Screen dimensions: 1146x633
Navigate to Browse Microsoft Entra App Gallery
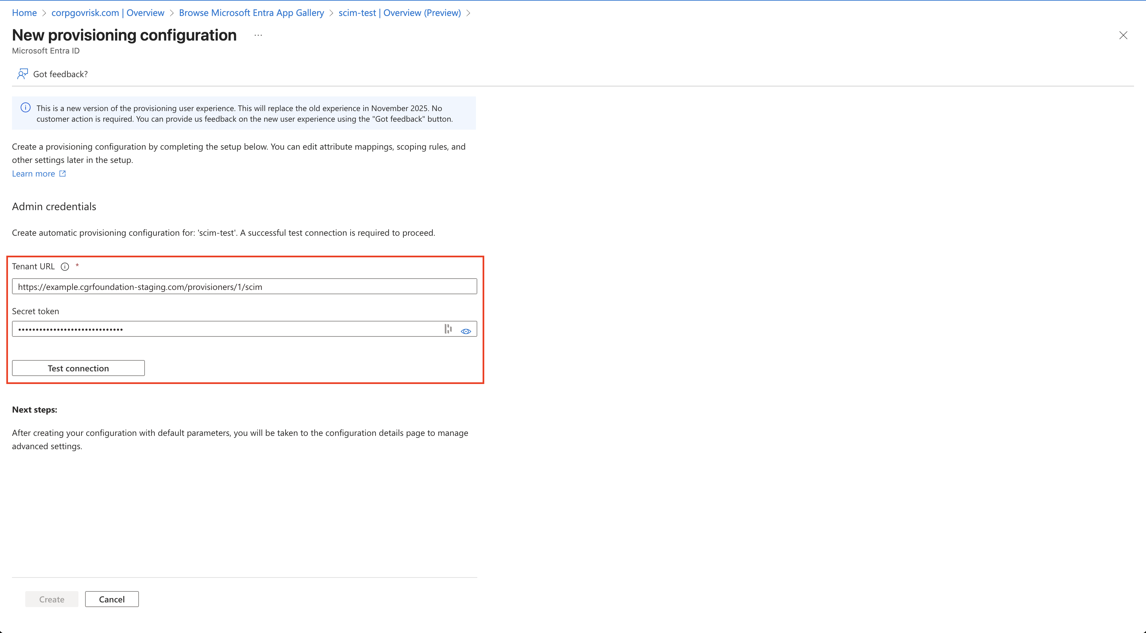251,13
